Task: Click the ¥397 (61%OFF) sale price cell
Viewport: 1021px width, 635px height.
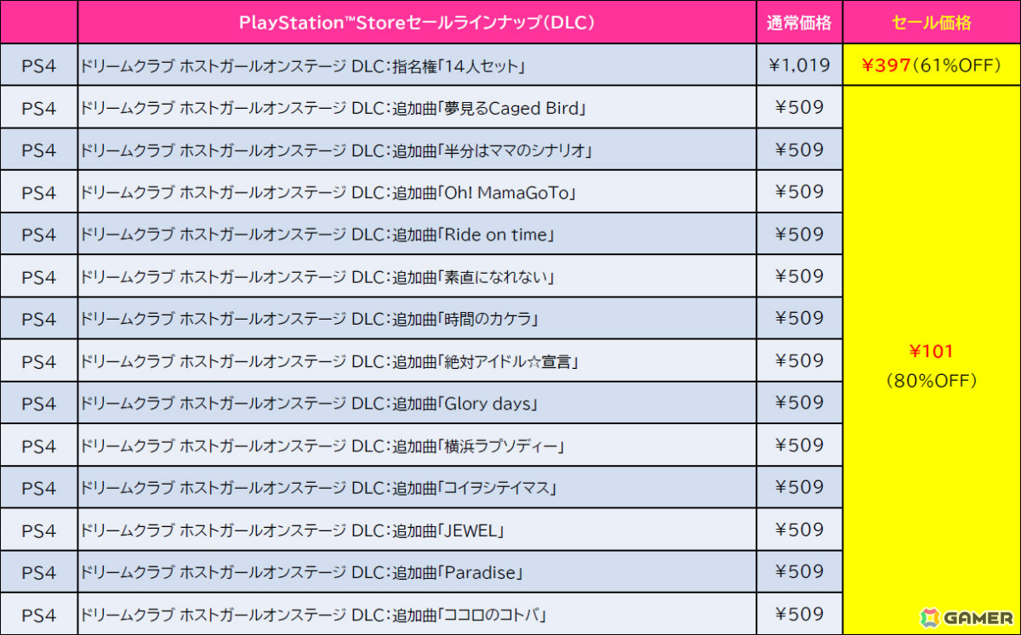Action: point(932,65)
